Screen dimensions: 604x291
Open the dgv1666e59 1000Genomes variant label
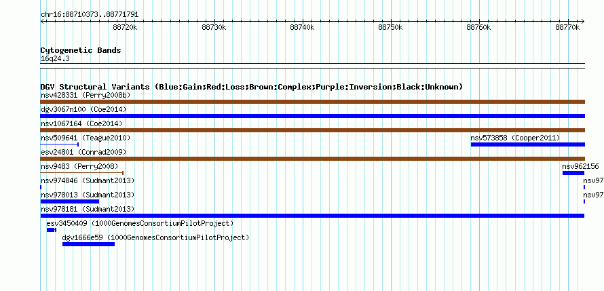click(155, 237)
